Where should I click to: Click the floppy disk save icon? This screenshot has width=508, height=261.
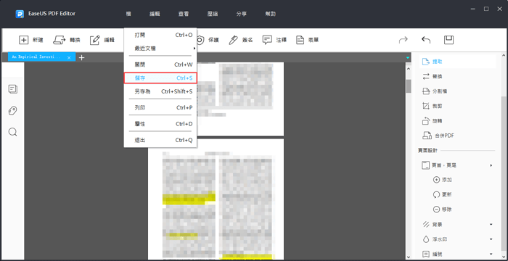(448, 40)
